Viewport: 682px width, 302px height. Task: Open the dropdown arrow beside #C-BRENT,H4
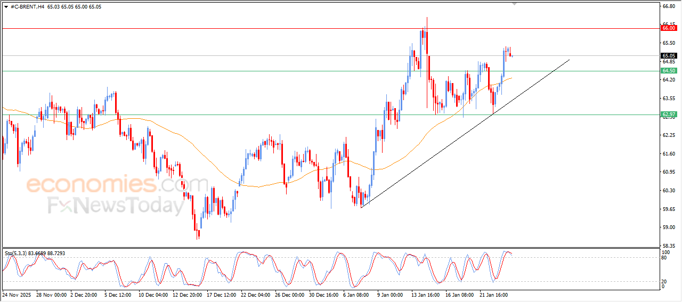[x=6, y=7]
